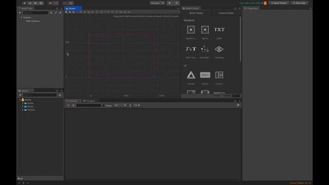Click the Assets search icon
The width and height of the screenshot is (329, 185).
60,95
